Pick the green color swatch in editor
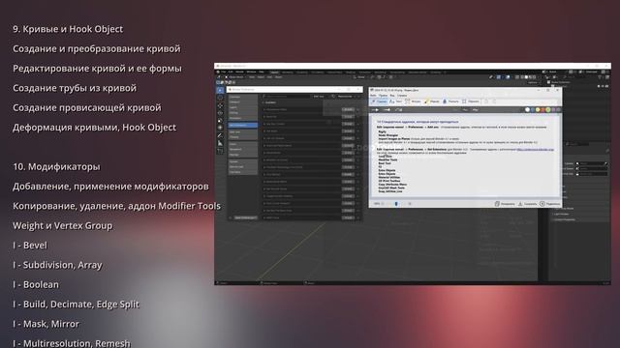Screen dimensions: 620x348 tap(548, 109)
